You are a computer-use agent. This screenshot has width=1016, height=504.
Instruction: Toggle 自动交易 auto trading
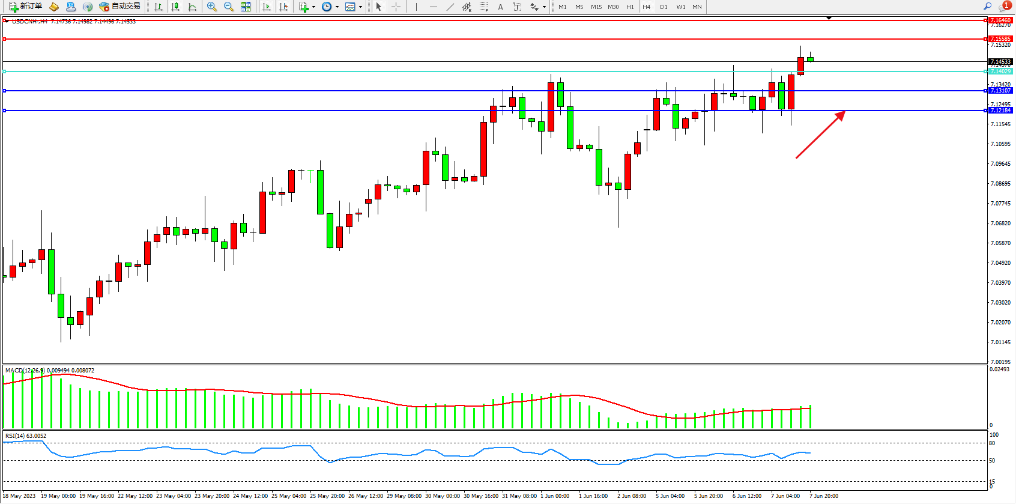click(120, 7)
